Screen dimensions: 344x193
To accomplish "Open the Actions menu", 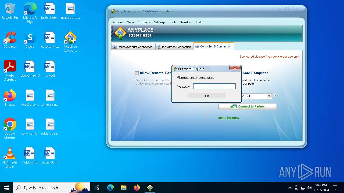I will point(118,22).
